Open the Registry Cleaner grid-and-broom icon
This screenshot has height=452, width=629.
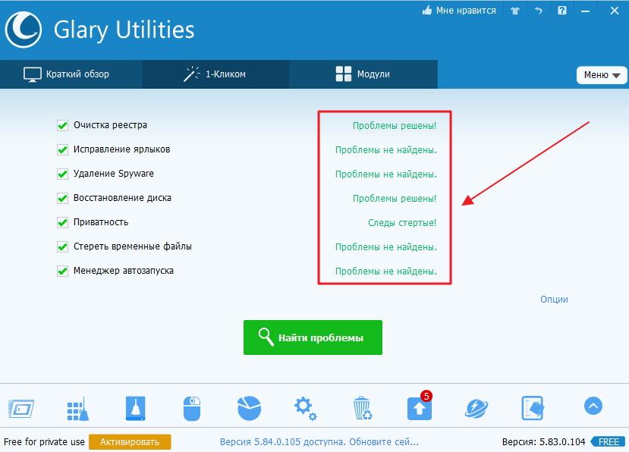[78, 409]
